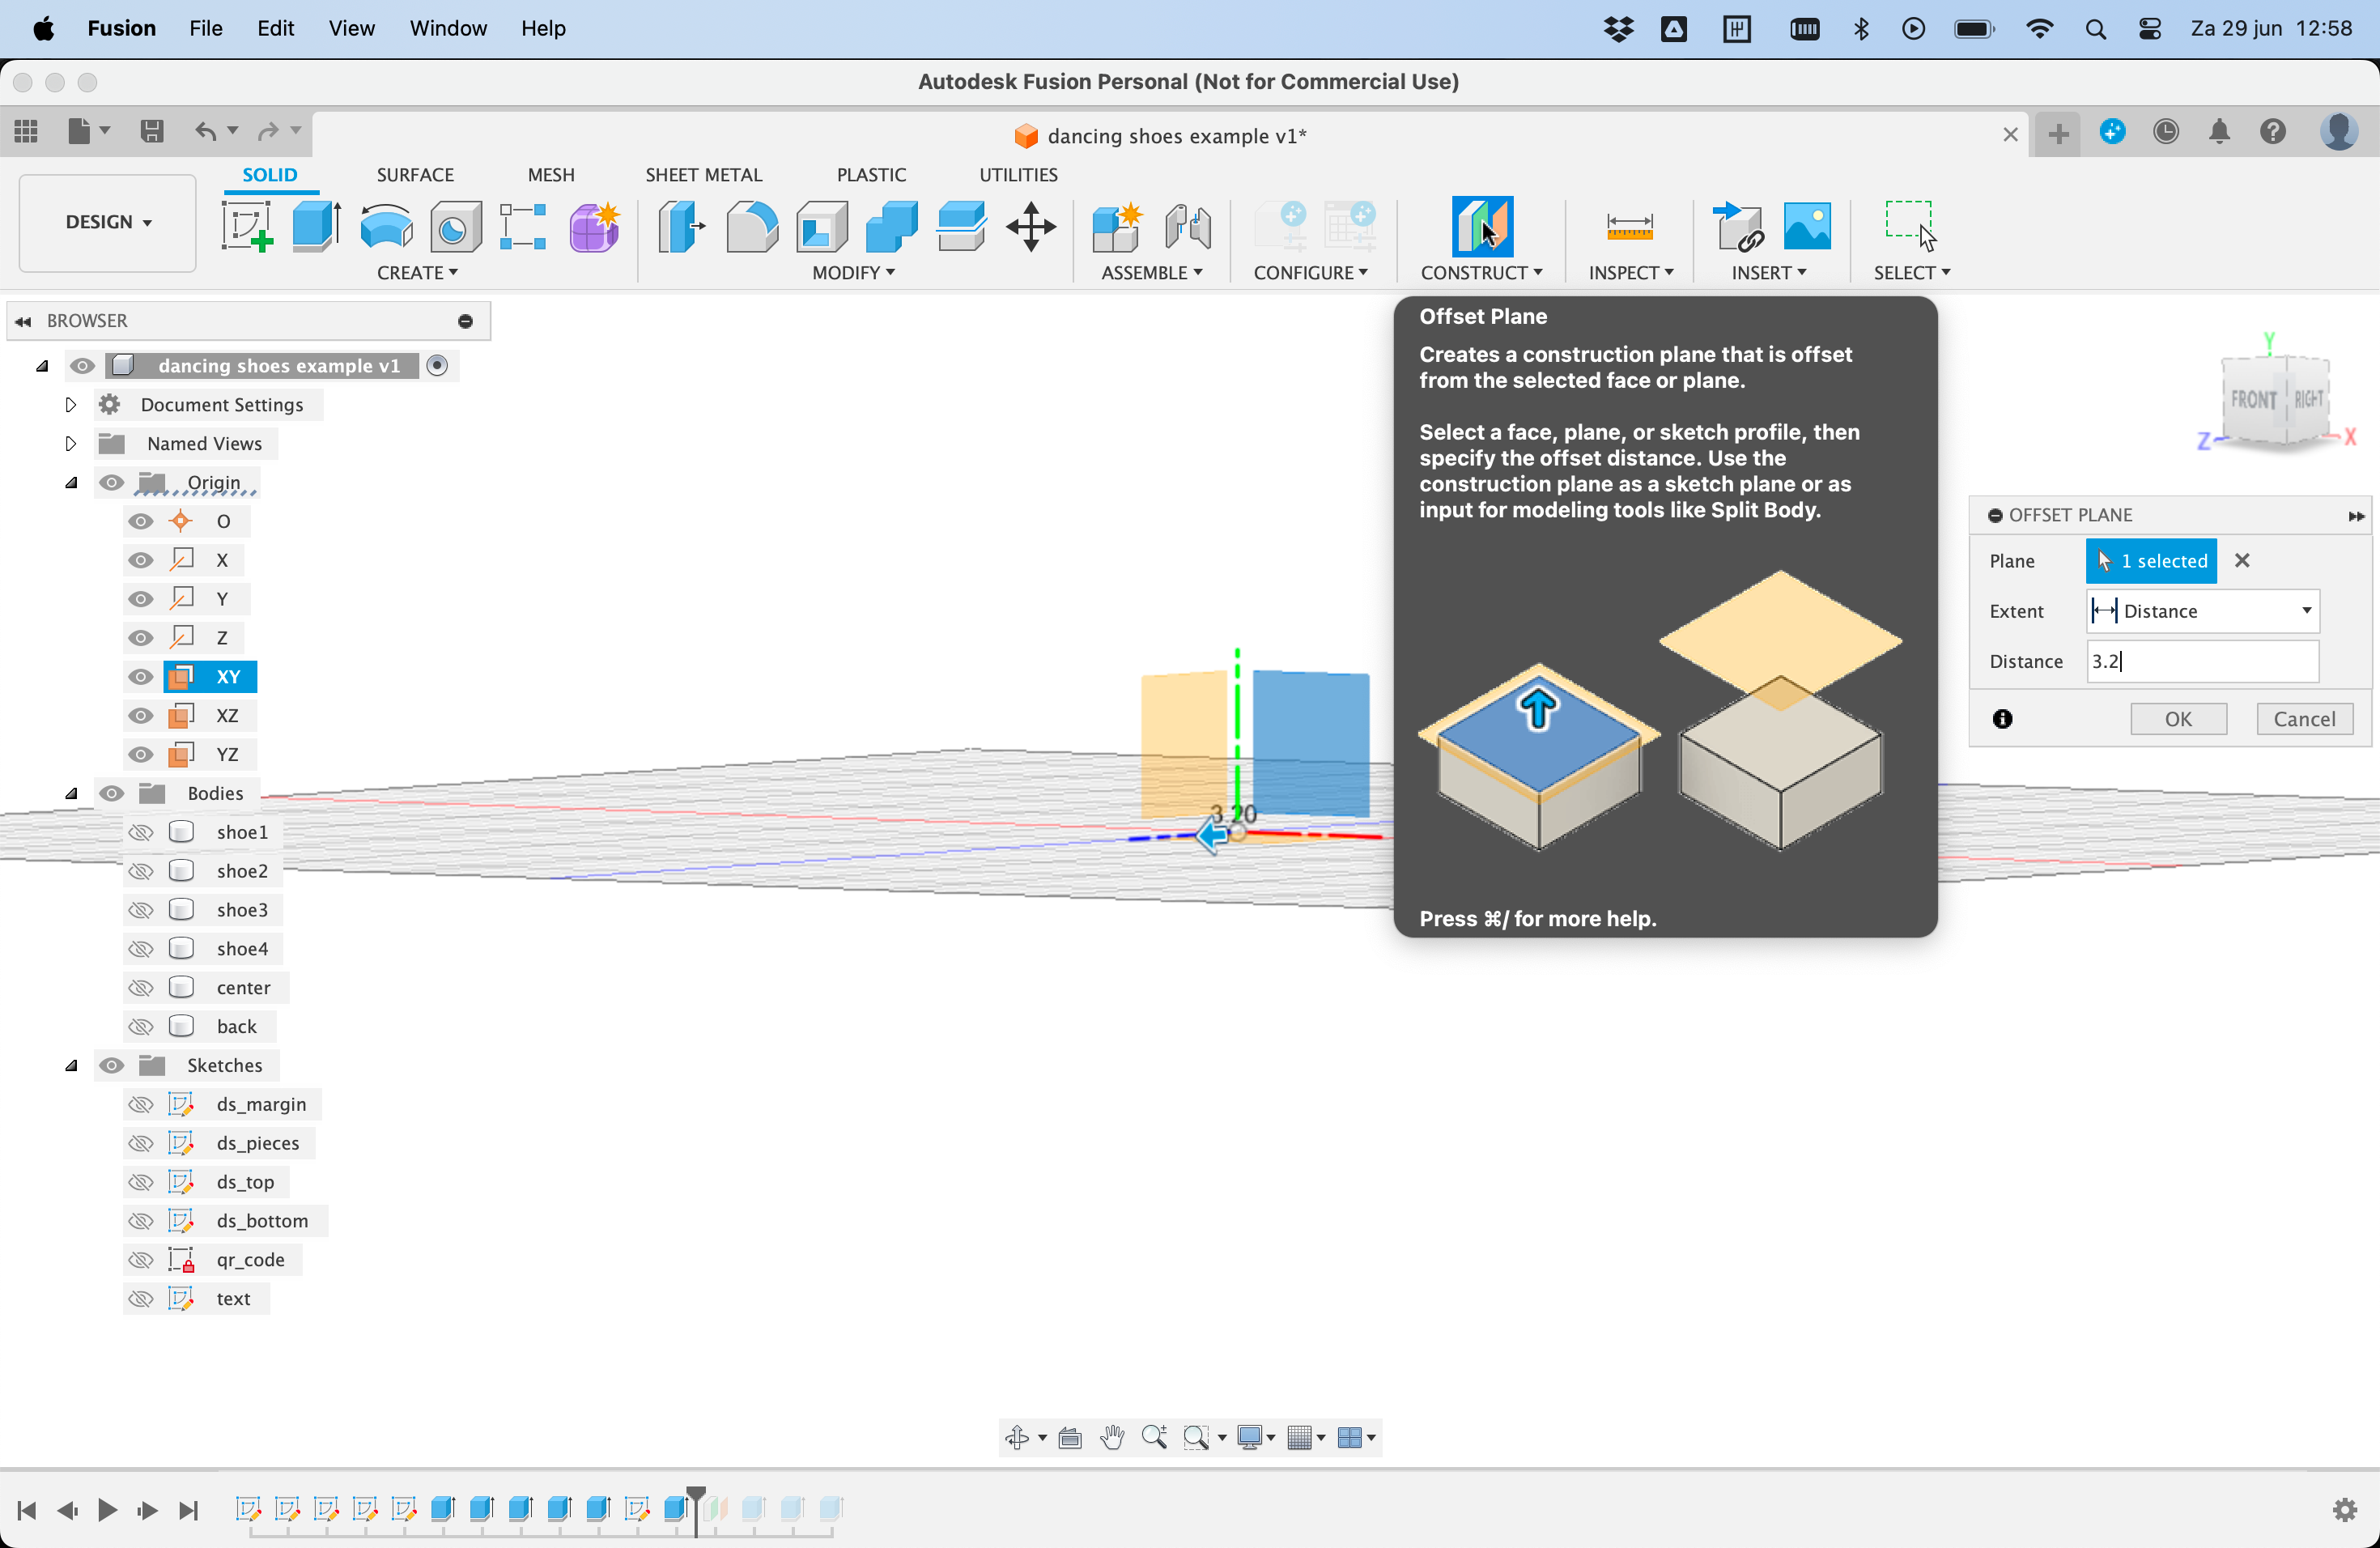Show the shoe3 body
This screenshot has height=1548, width=2380.
point(141,910)
